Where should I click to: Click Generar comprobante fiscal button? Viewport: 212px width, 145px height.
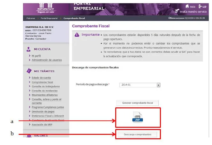[137, 103]
